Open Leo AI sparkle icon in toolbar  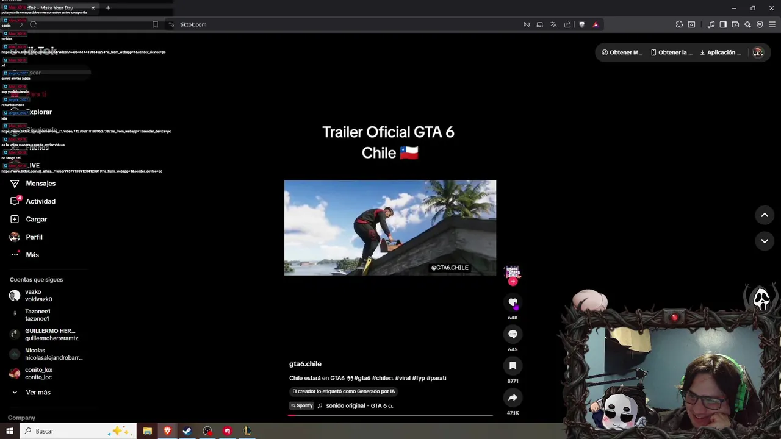[747, 24]
